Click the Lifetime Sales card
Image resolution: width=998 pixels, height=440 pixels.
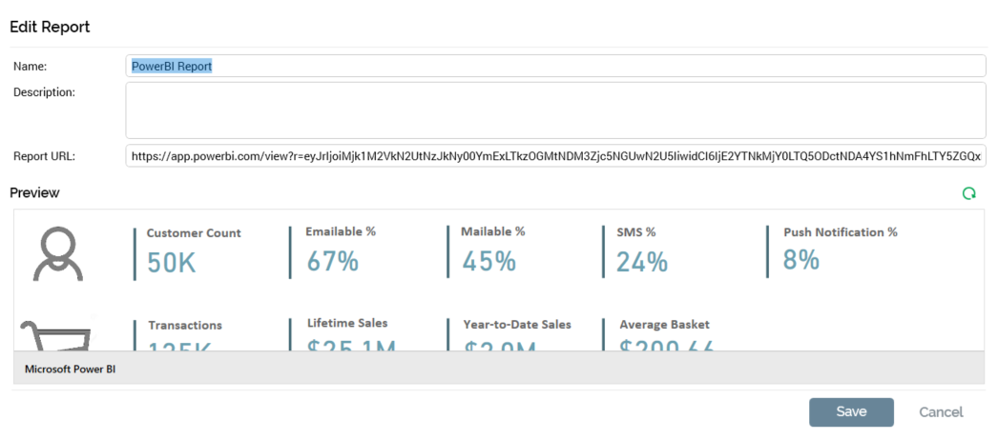[347, 335]
